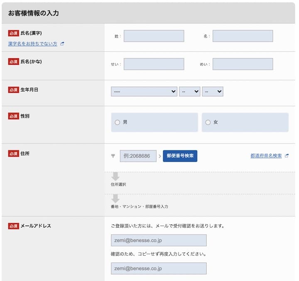Focus the めい kana given name field
299x281 pixels.
243,64
